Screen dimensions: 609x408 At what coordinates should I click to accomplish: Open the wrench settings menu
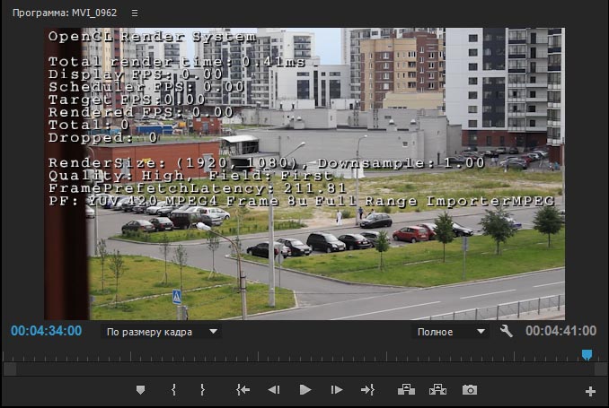506,331
